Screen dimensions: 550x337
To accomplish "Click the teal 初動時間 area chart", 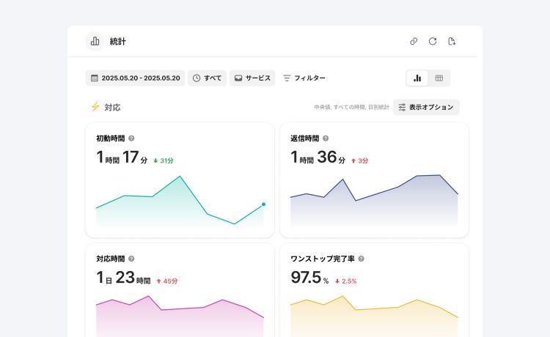I will 180,201.
